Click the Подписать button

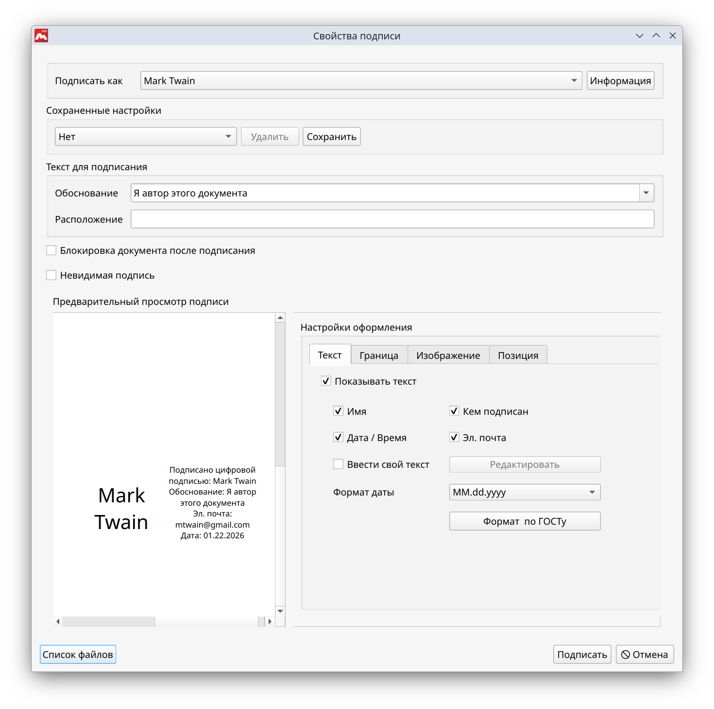click(582, 655)
